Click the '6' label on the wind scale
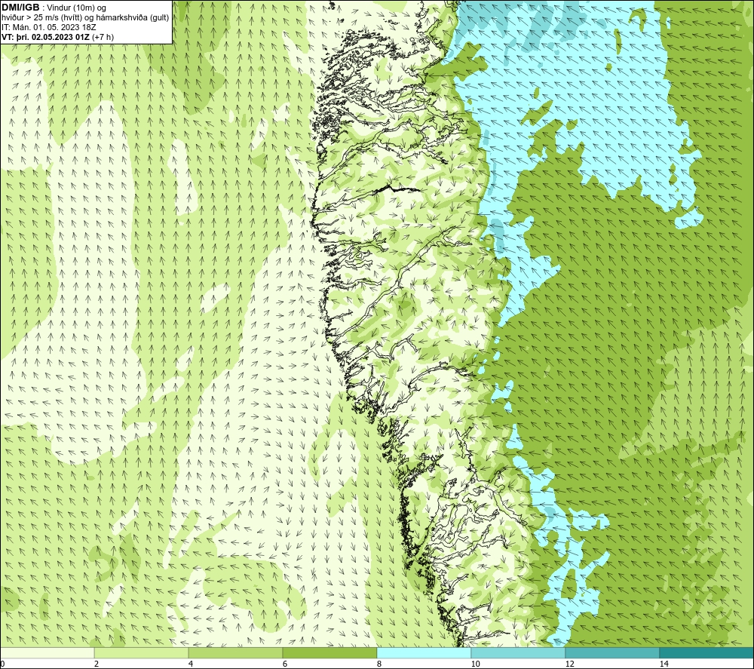 pyautogui.click(x=285, y=664)
